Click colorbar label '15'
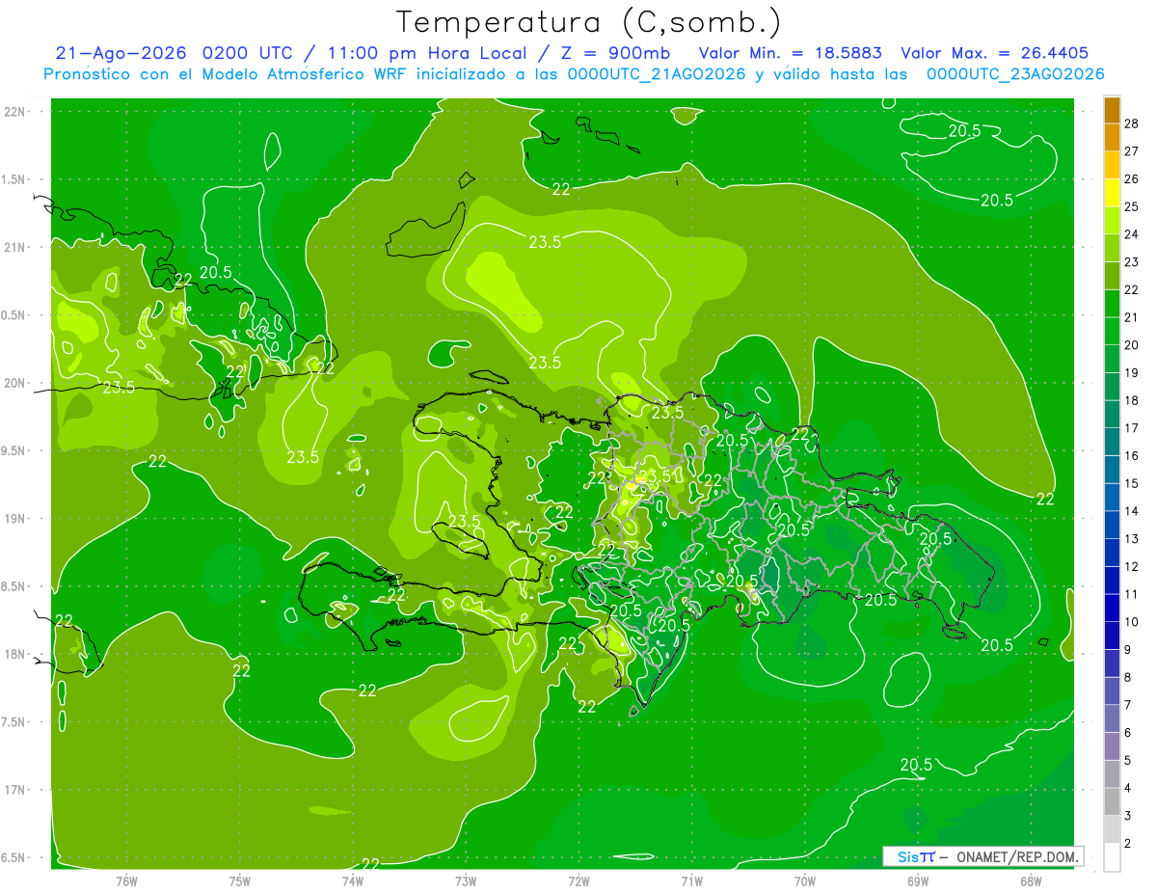The height and width of the screenshot is (894, 1157). coord(1132,483)
